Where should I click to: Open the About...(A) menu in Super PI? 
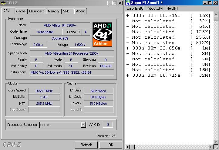[x=155, y=8]
